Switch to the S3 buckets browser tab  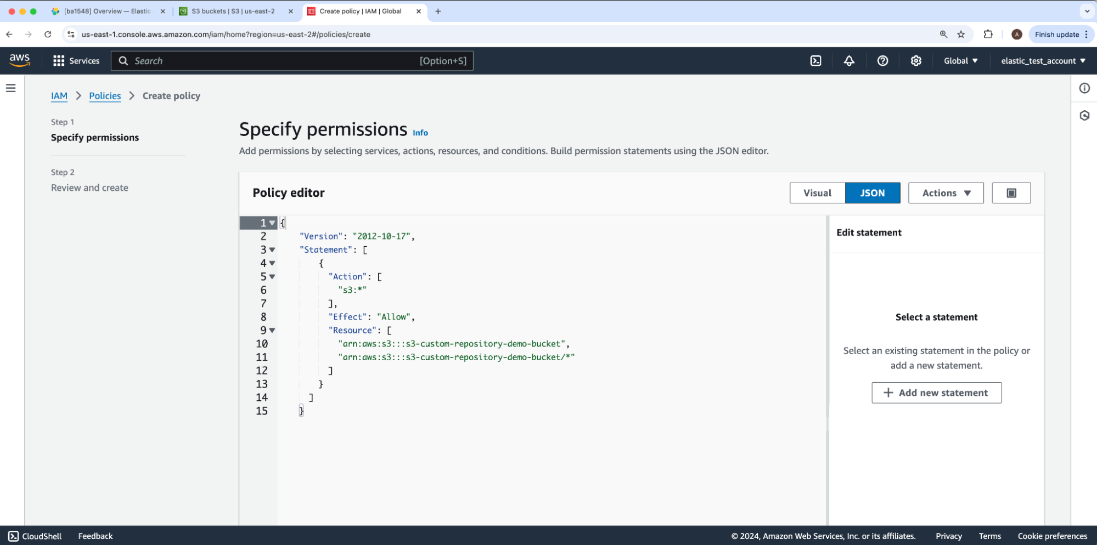click(233, 11)
